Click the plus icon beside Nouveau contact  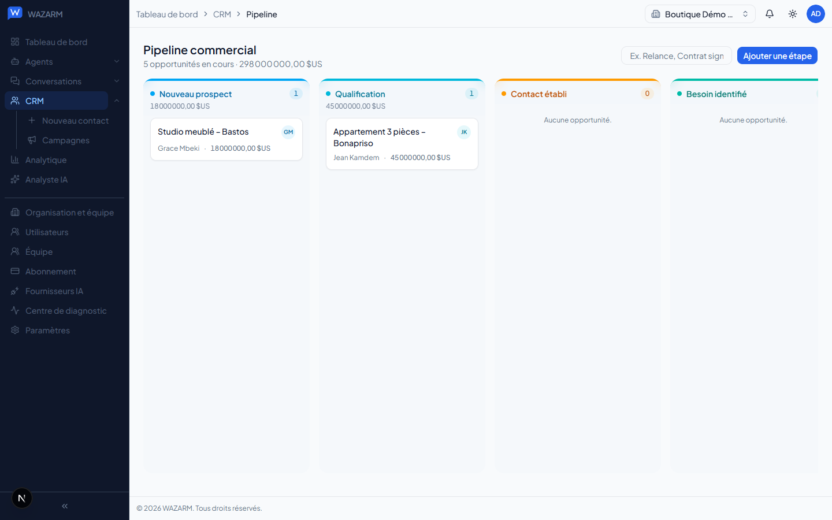pyautogui.click(x=32, y=120)
